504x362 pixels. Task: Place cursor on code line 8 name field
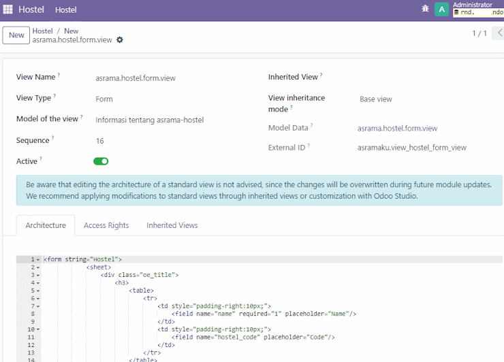pos(264,314)
